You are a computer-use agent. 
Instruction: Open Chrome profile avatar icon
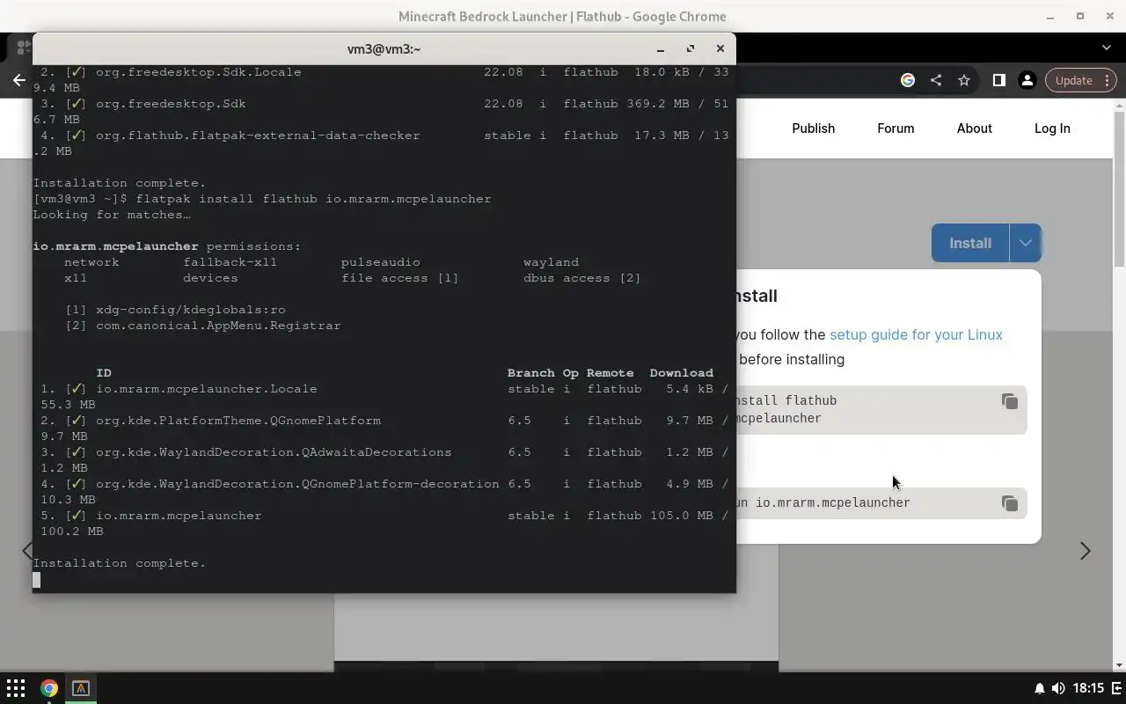[1027, 80]
